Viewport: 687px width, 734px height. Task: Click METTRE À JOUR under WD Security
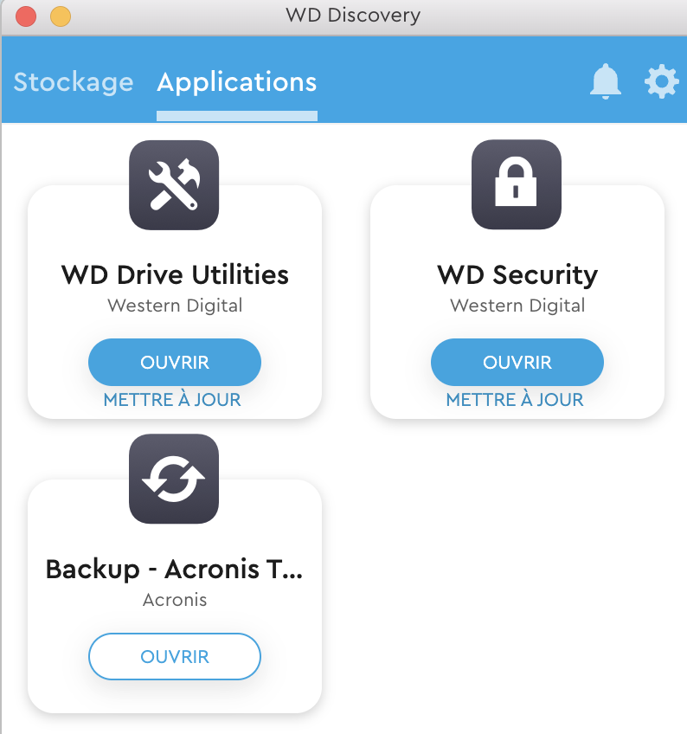pyautogui.click(x=515, y=400)
